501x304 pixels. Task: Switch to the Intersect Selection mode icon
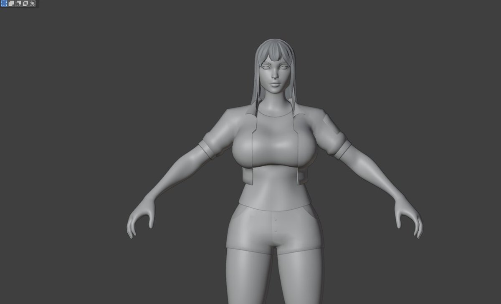[x=33, y=3]
